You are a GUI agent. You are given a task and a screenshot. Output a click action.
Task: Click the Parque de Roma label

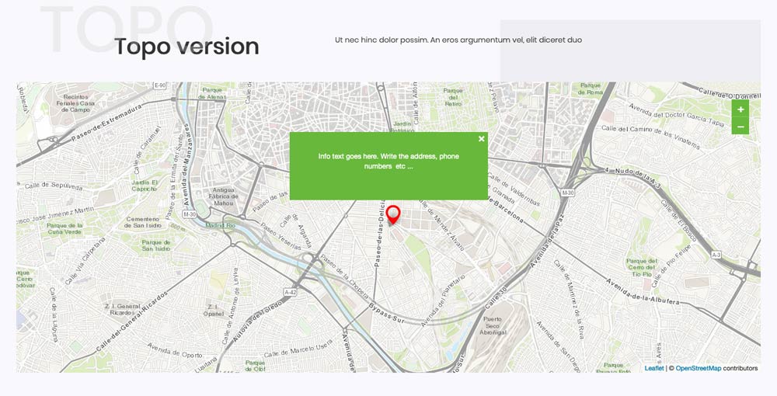pos(591,89)
